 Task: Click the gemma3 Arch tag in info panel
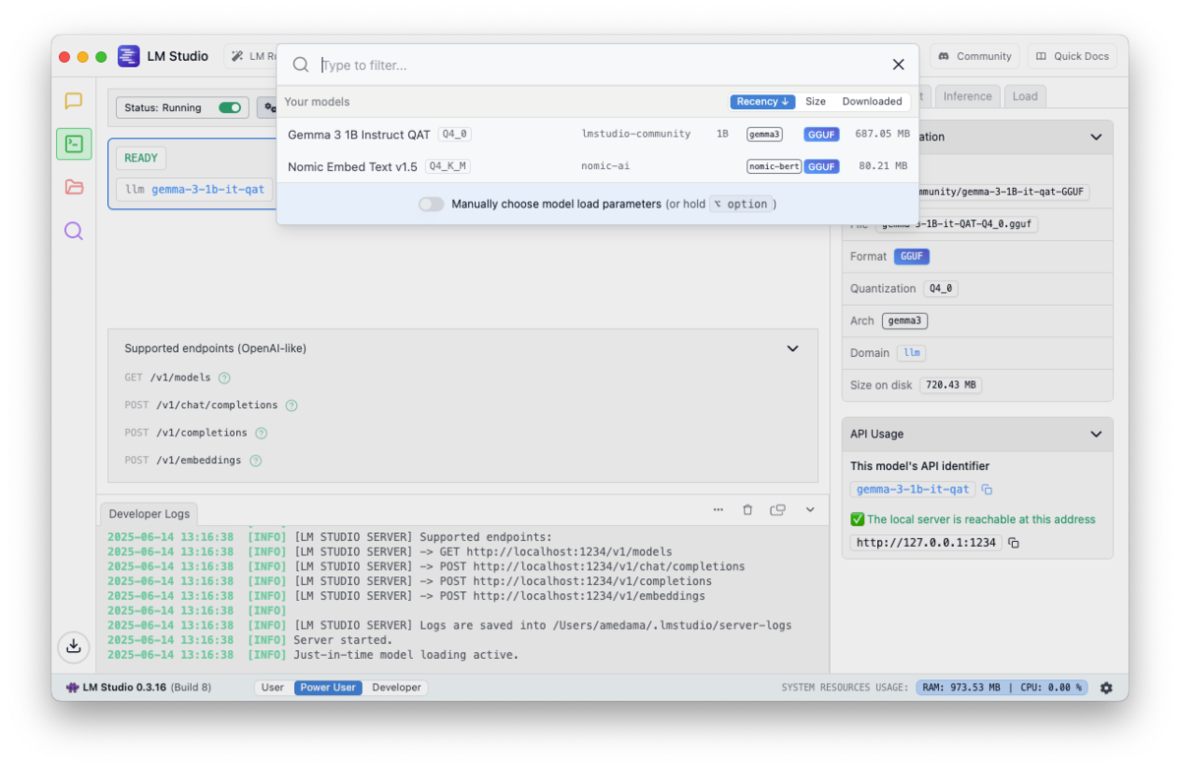pos(905,321)
